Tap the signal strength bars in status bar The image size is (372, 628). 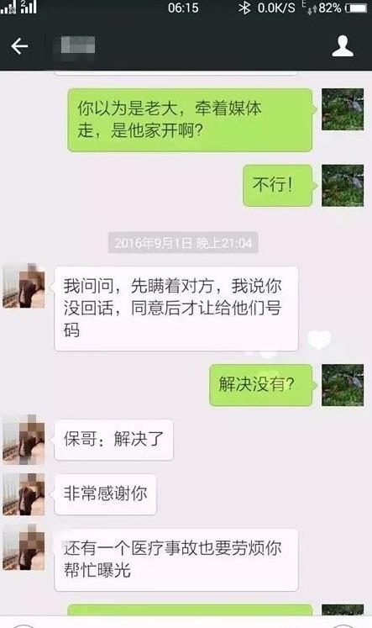coord(18,8)
